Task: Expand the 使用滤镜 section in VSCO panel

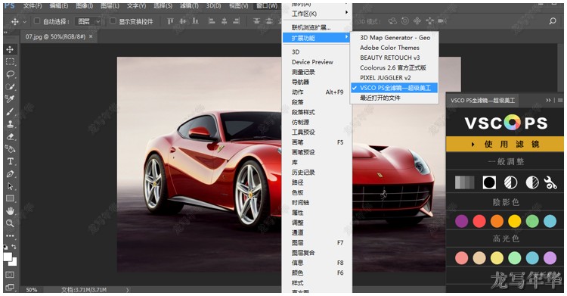Action: coord(505,144)
